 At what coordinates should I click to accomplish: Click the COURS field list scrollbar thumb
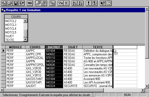25,33
